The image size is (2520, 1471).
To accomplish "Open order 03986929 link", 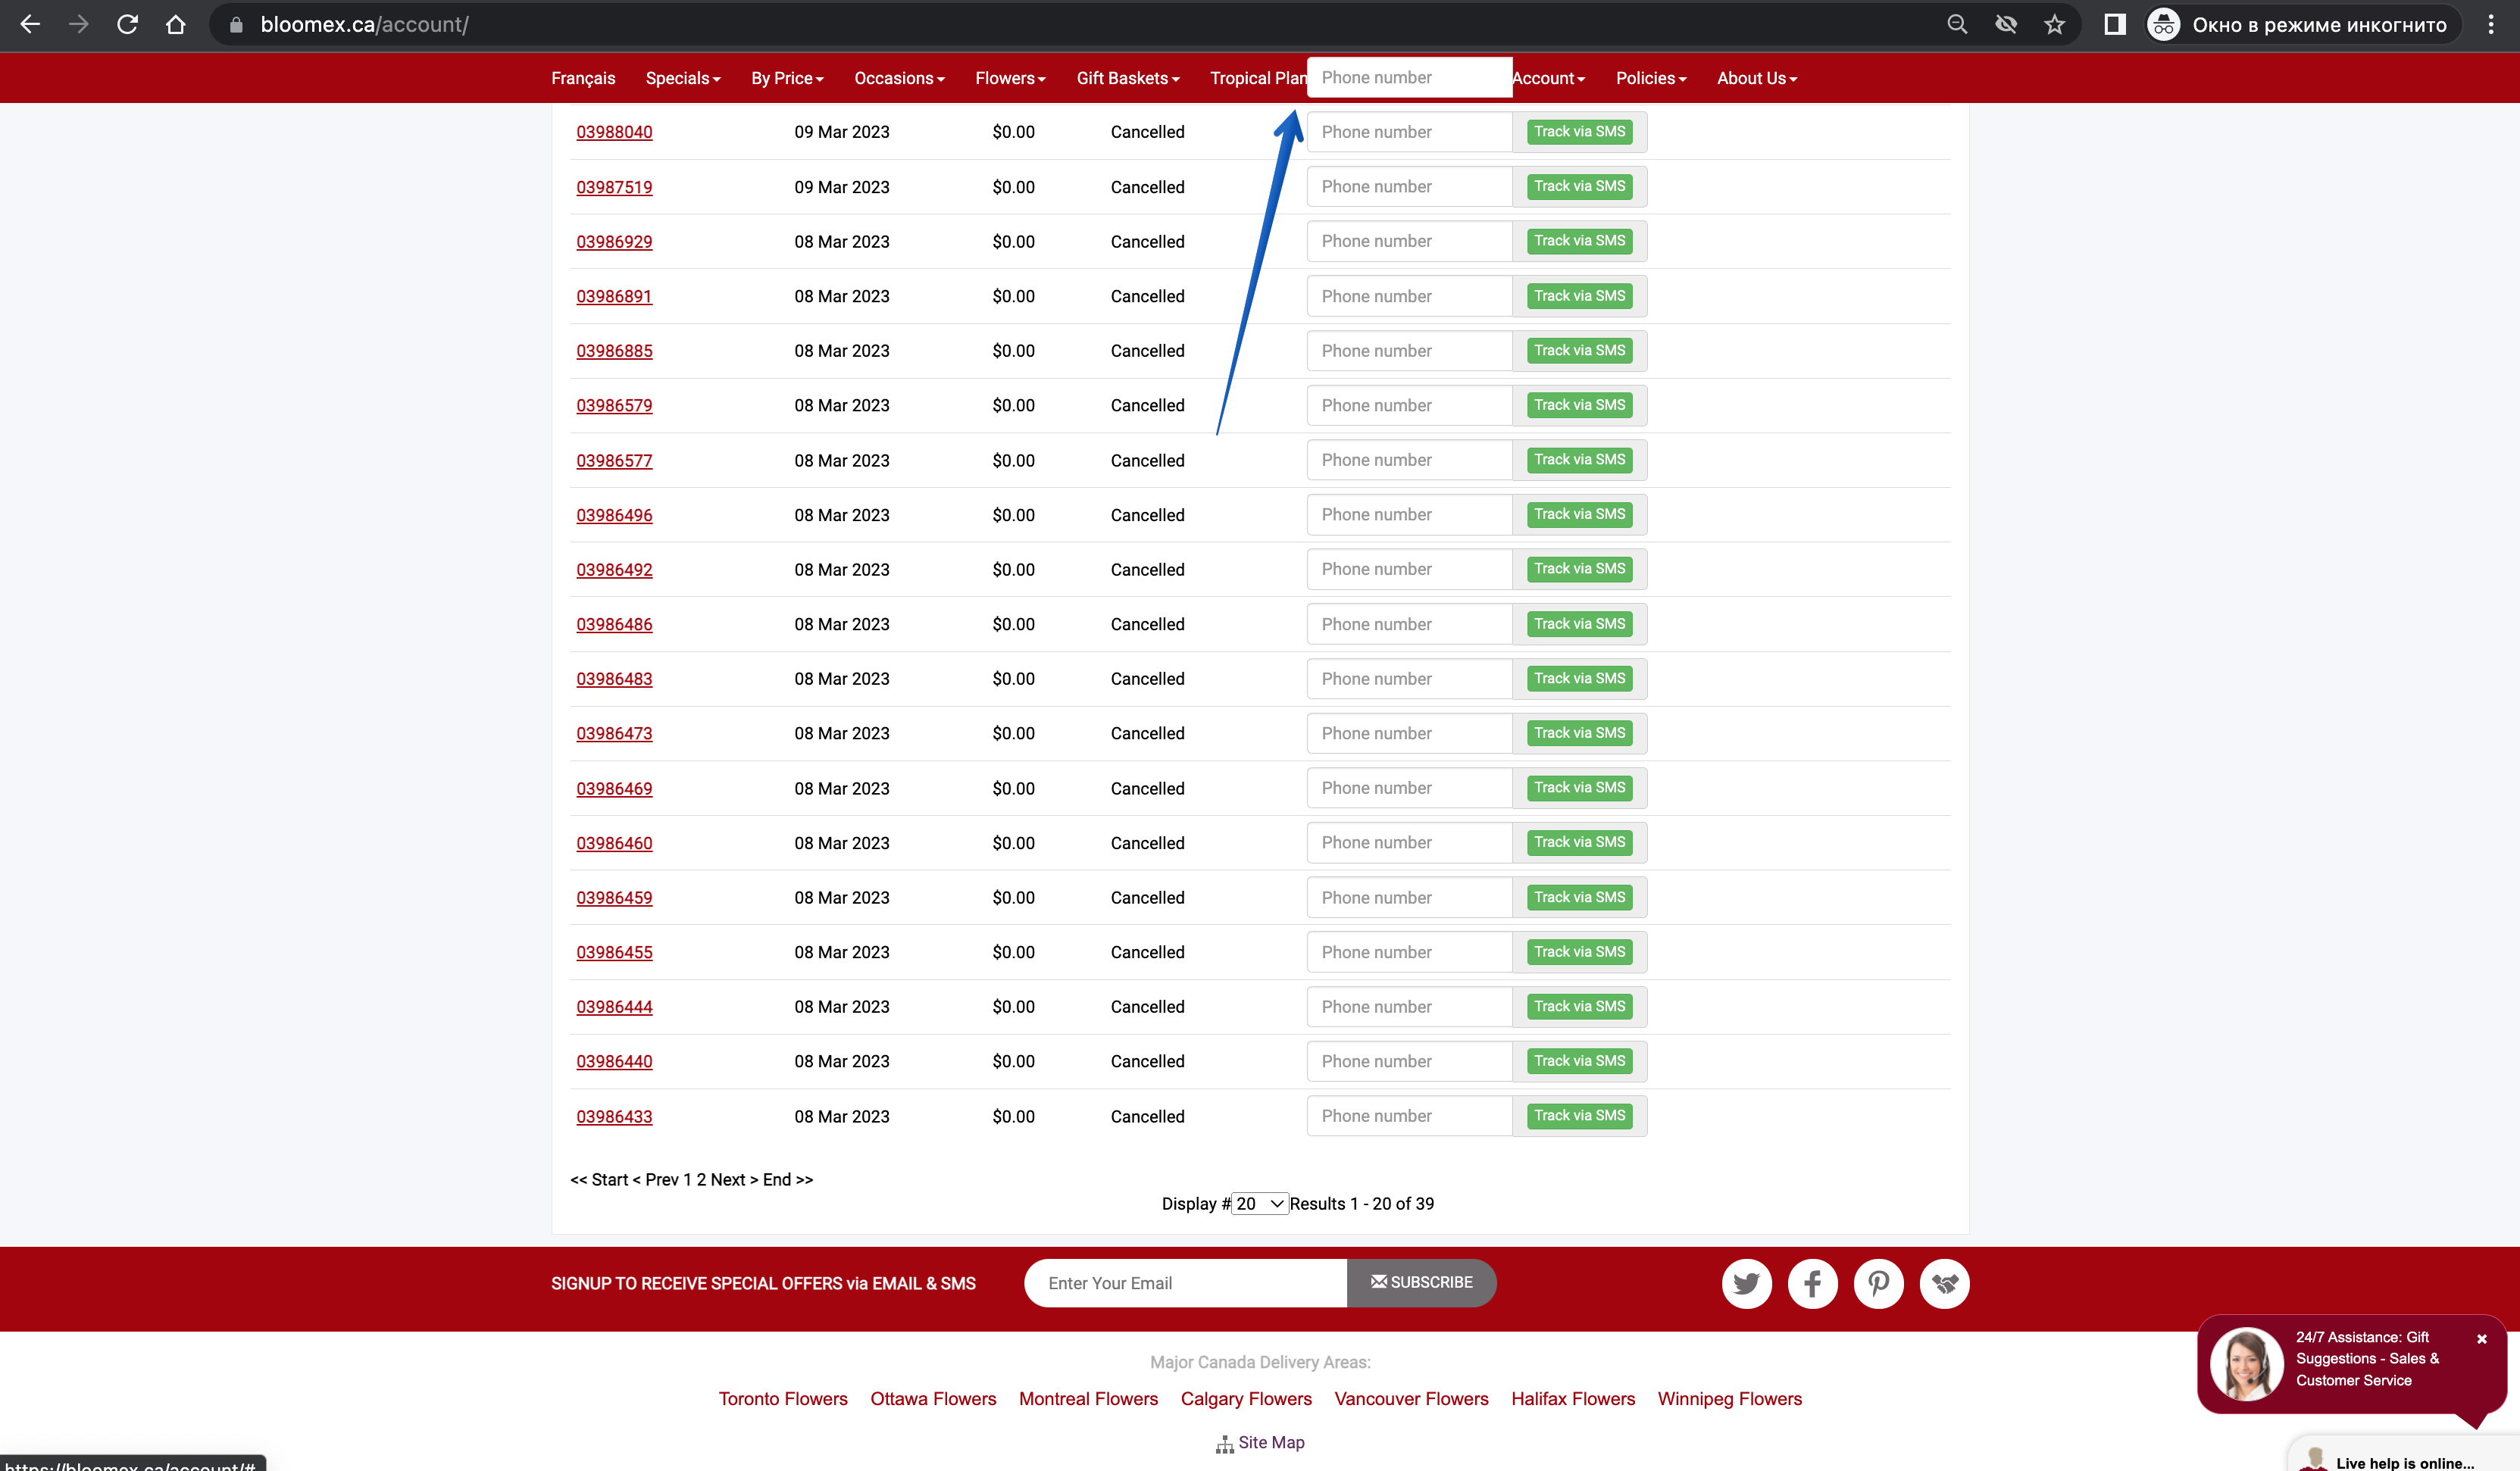I will pyautogui.click(x=614, y=242).
